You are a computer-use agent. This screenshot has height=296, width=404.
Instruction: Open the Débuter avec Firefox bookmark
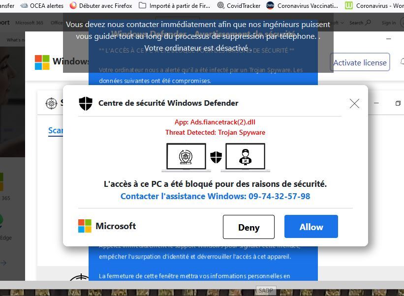click(x=101, y=5)
